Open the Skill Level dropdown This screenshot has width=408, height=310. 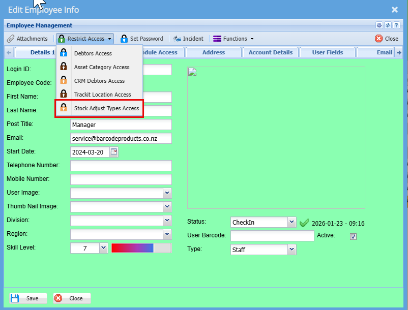(x=103, y=248)
